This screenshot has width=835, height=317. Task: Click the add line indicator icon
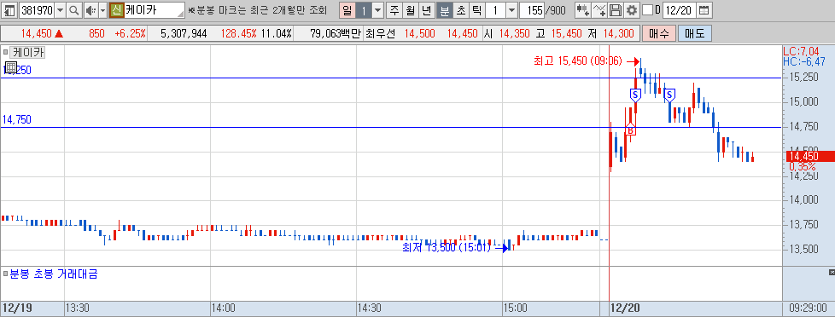[599, 10]
